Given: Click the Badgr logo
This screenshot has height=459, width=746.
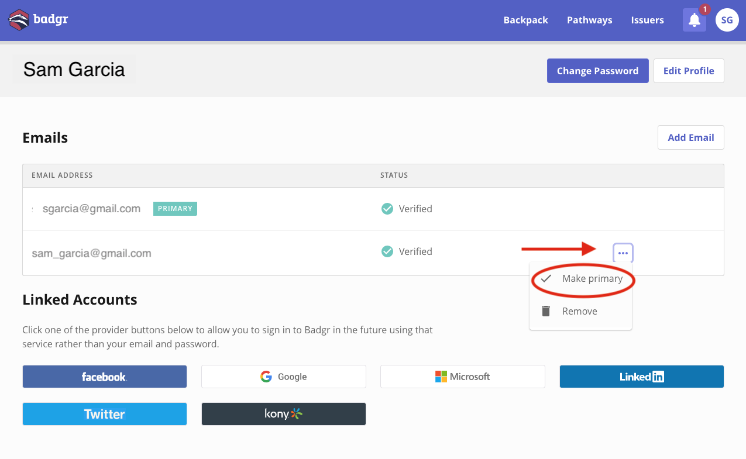Looking at the screenshot, I should click(x=38, y=20).
